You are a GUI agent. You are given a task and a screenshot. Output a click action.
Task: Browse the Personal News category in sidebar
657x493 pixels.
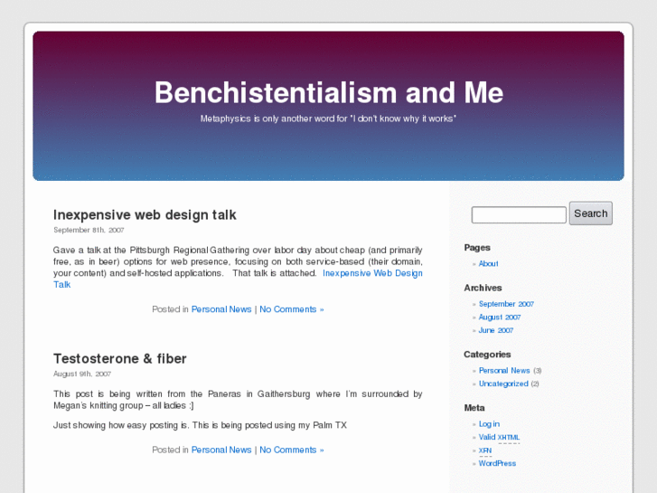[x=504, y=371]
